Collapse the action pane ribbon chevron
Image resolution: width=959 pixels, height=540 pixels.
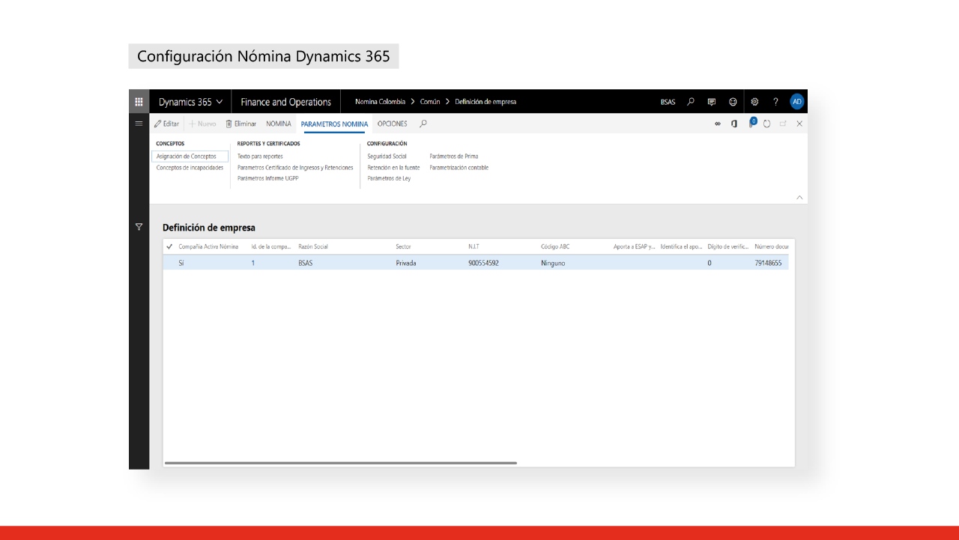tap(799, 198)
